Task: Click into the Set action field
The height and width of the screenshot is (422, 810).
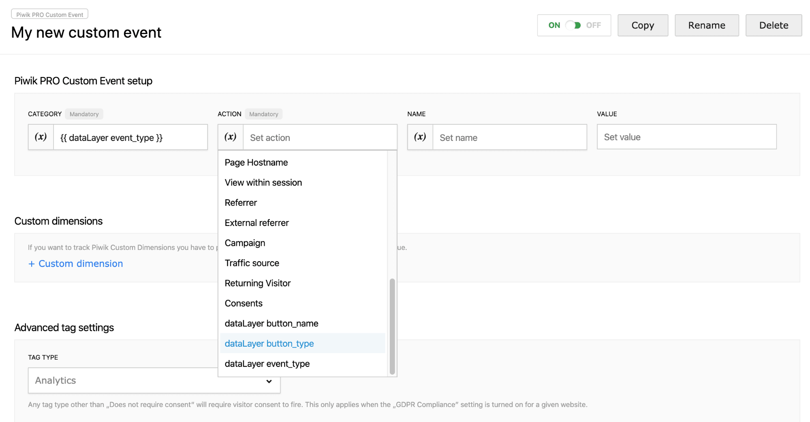Action: coord(319,138)
